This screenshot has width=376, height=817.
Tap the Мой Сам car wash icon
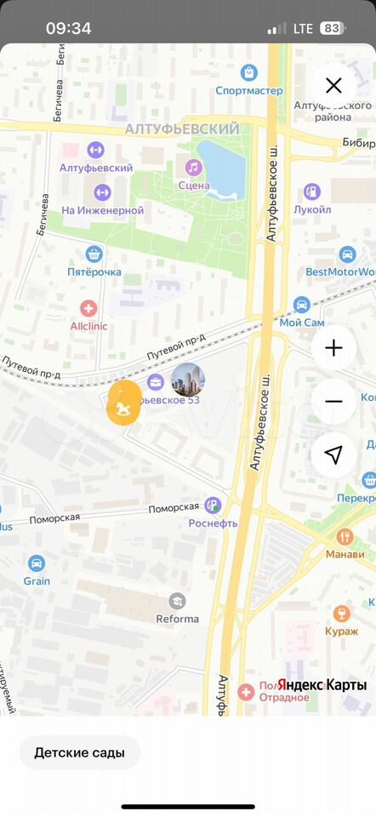coord(301,305)
